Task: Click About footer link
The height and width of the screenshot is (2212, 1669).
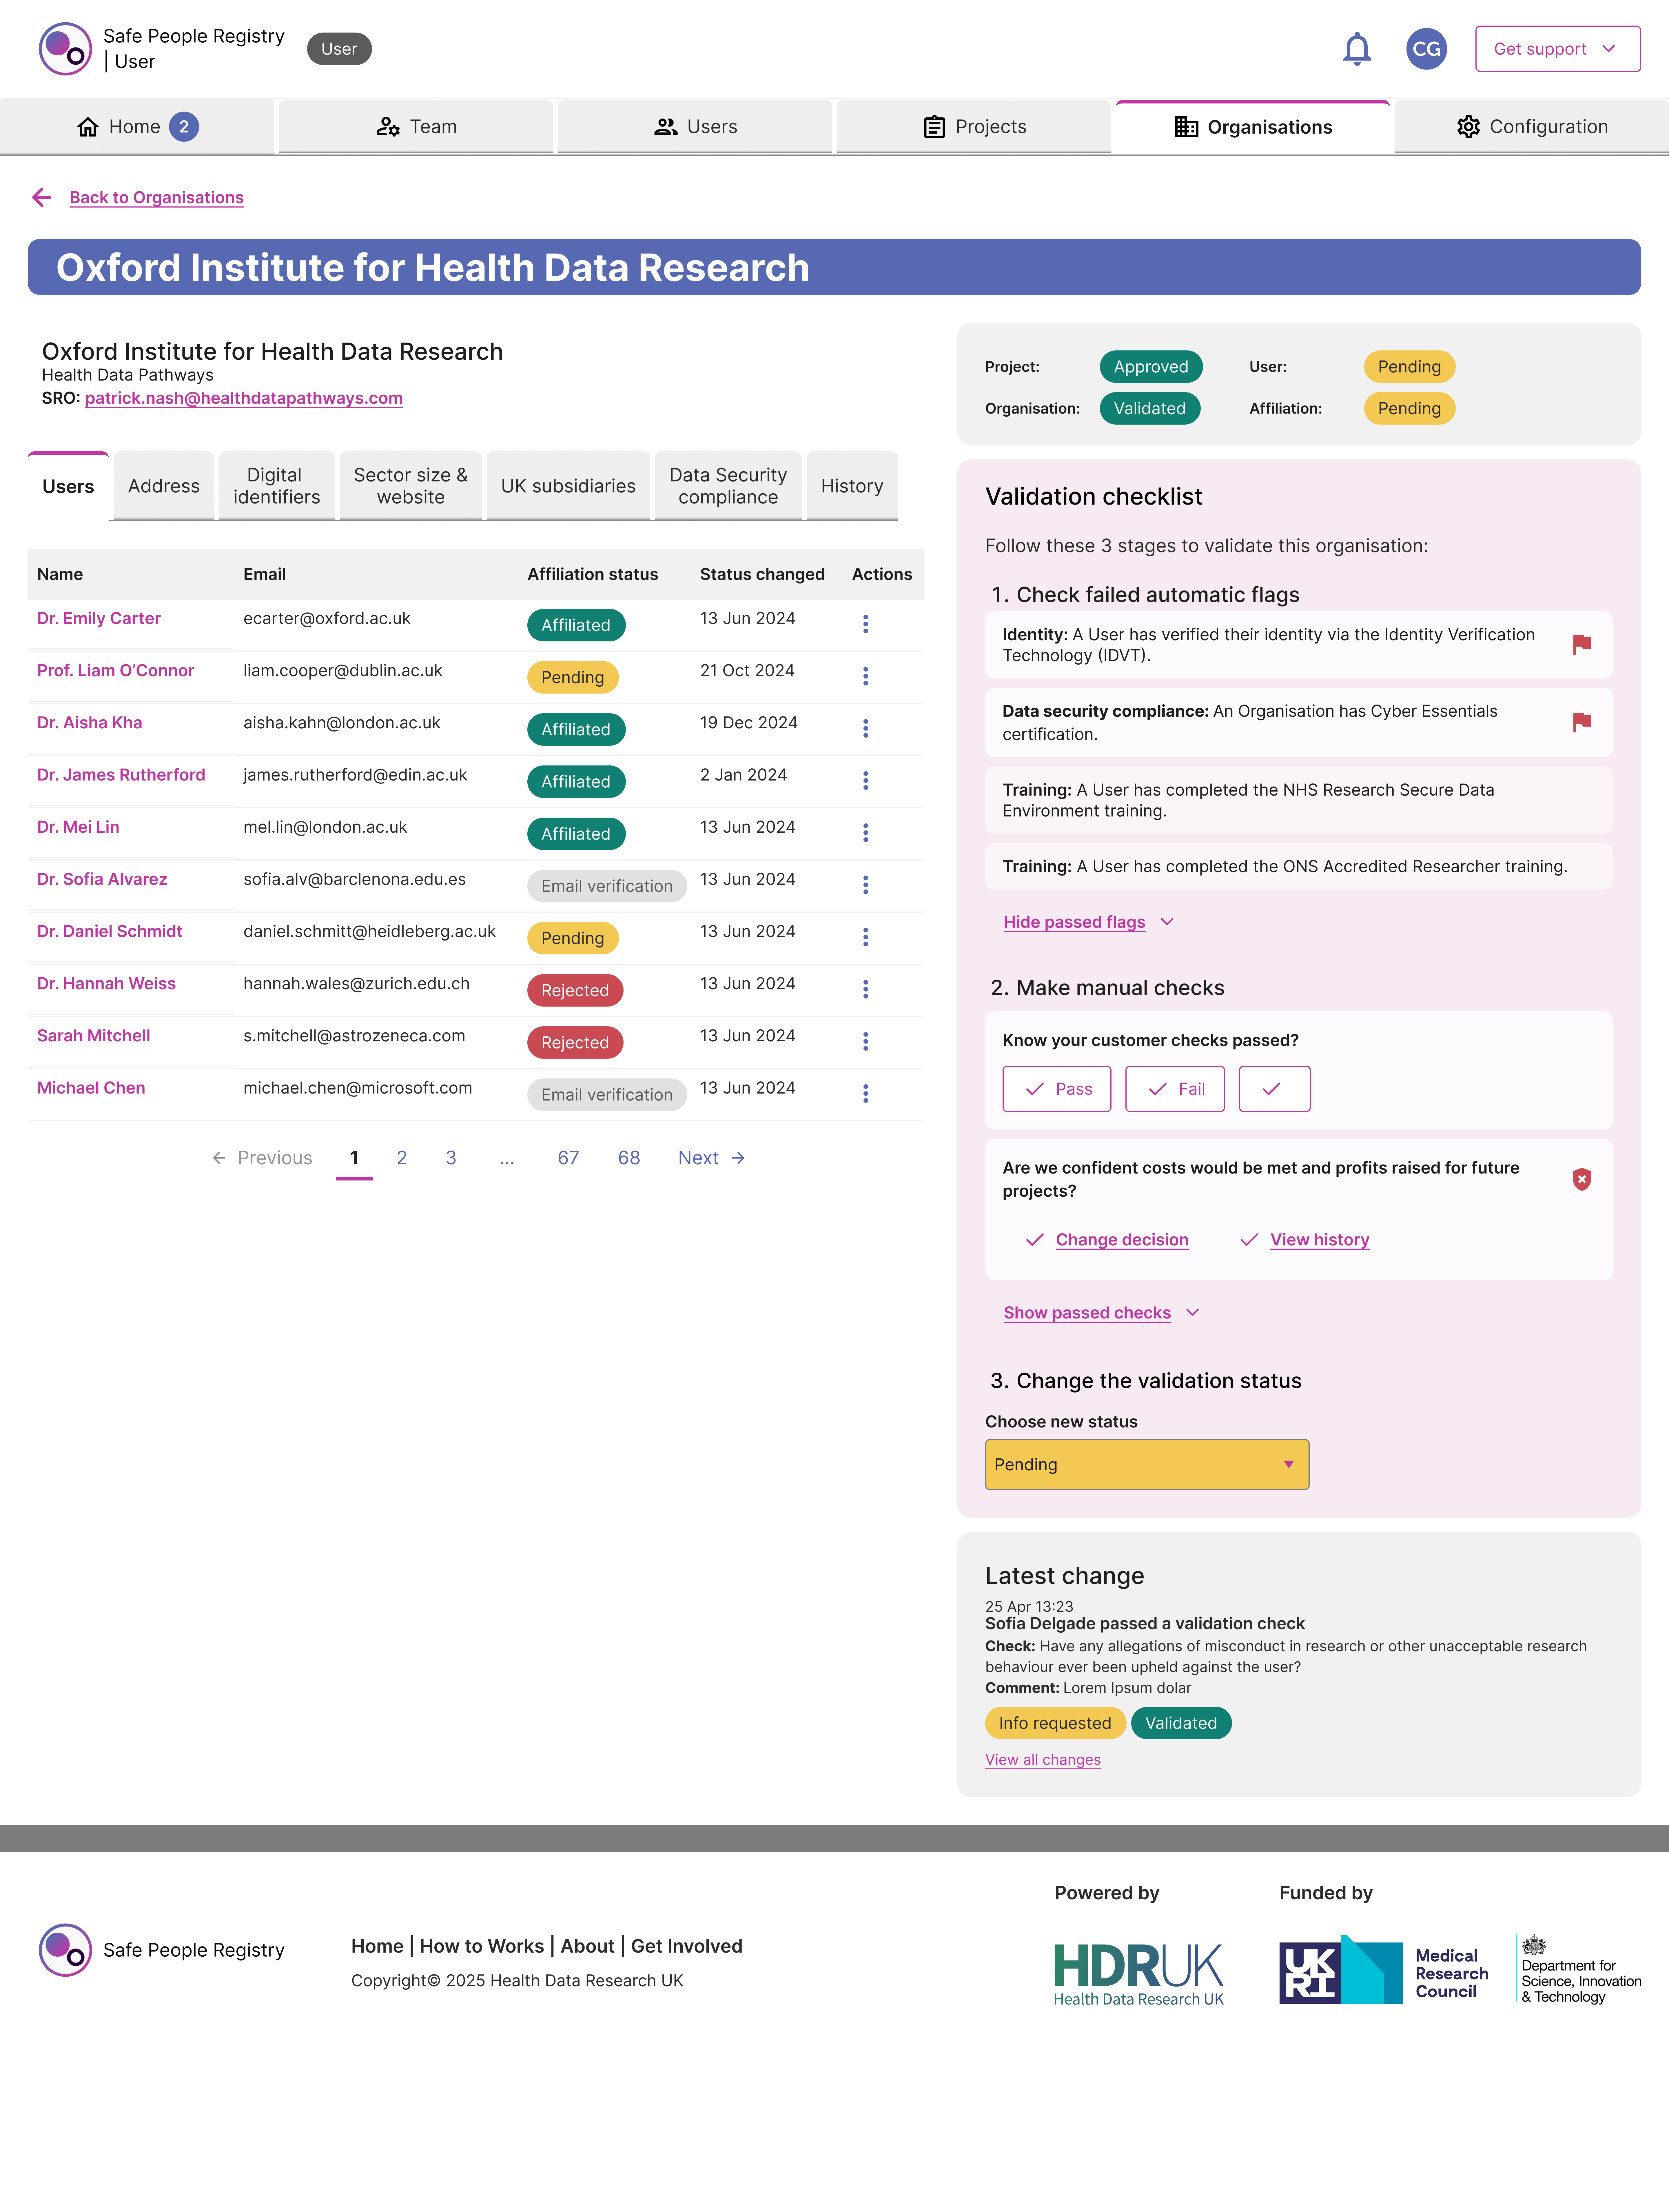Action: click(x=588, y=1946)
